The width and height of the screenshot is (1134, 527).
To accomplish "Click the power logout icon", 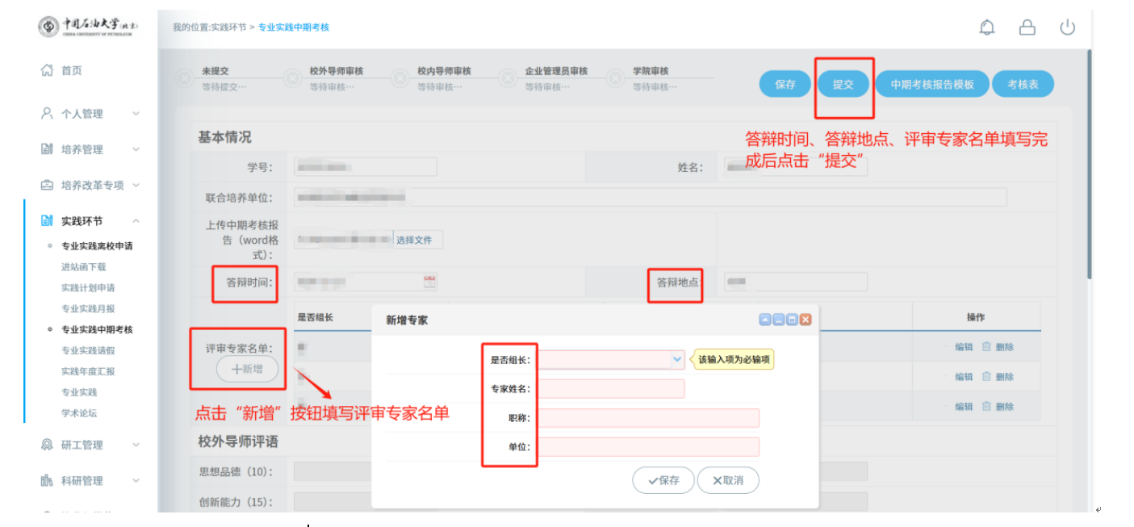I will click(x=1067, y=27).
